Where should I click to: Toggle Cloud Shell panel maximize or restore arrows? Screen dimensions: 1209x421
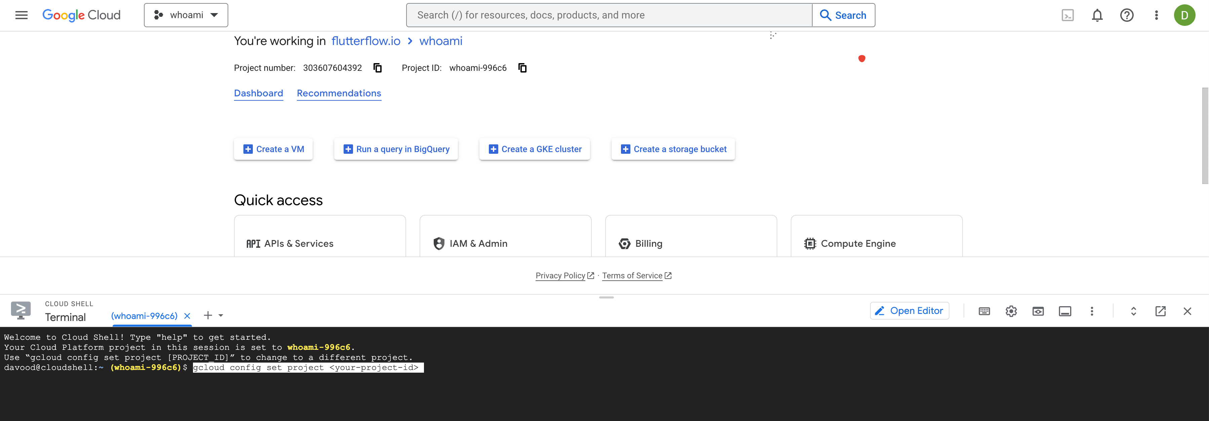[x=1133, y=311]
